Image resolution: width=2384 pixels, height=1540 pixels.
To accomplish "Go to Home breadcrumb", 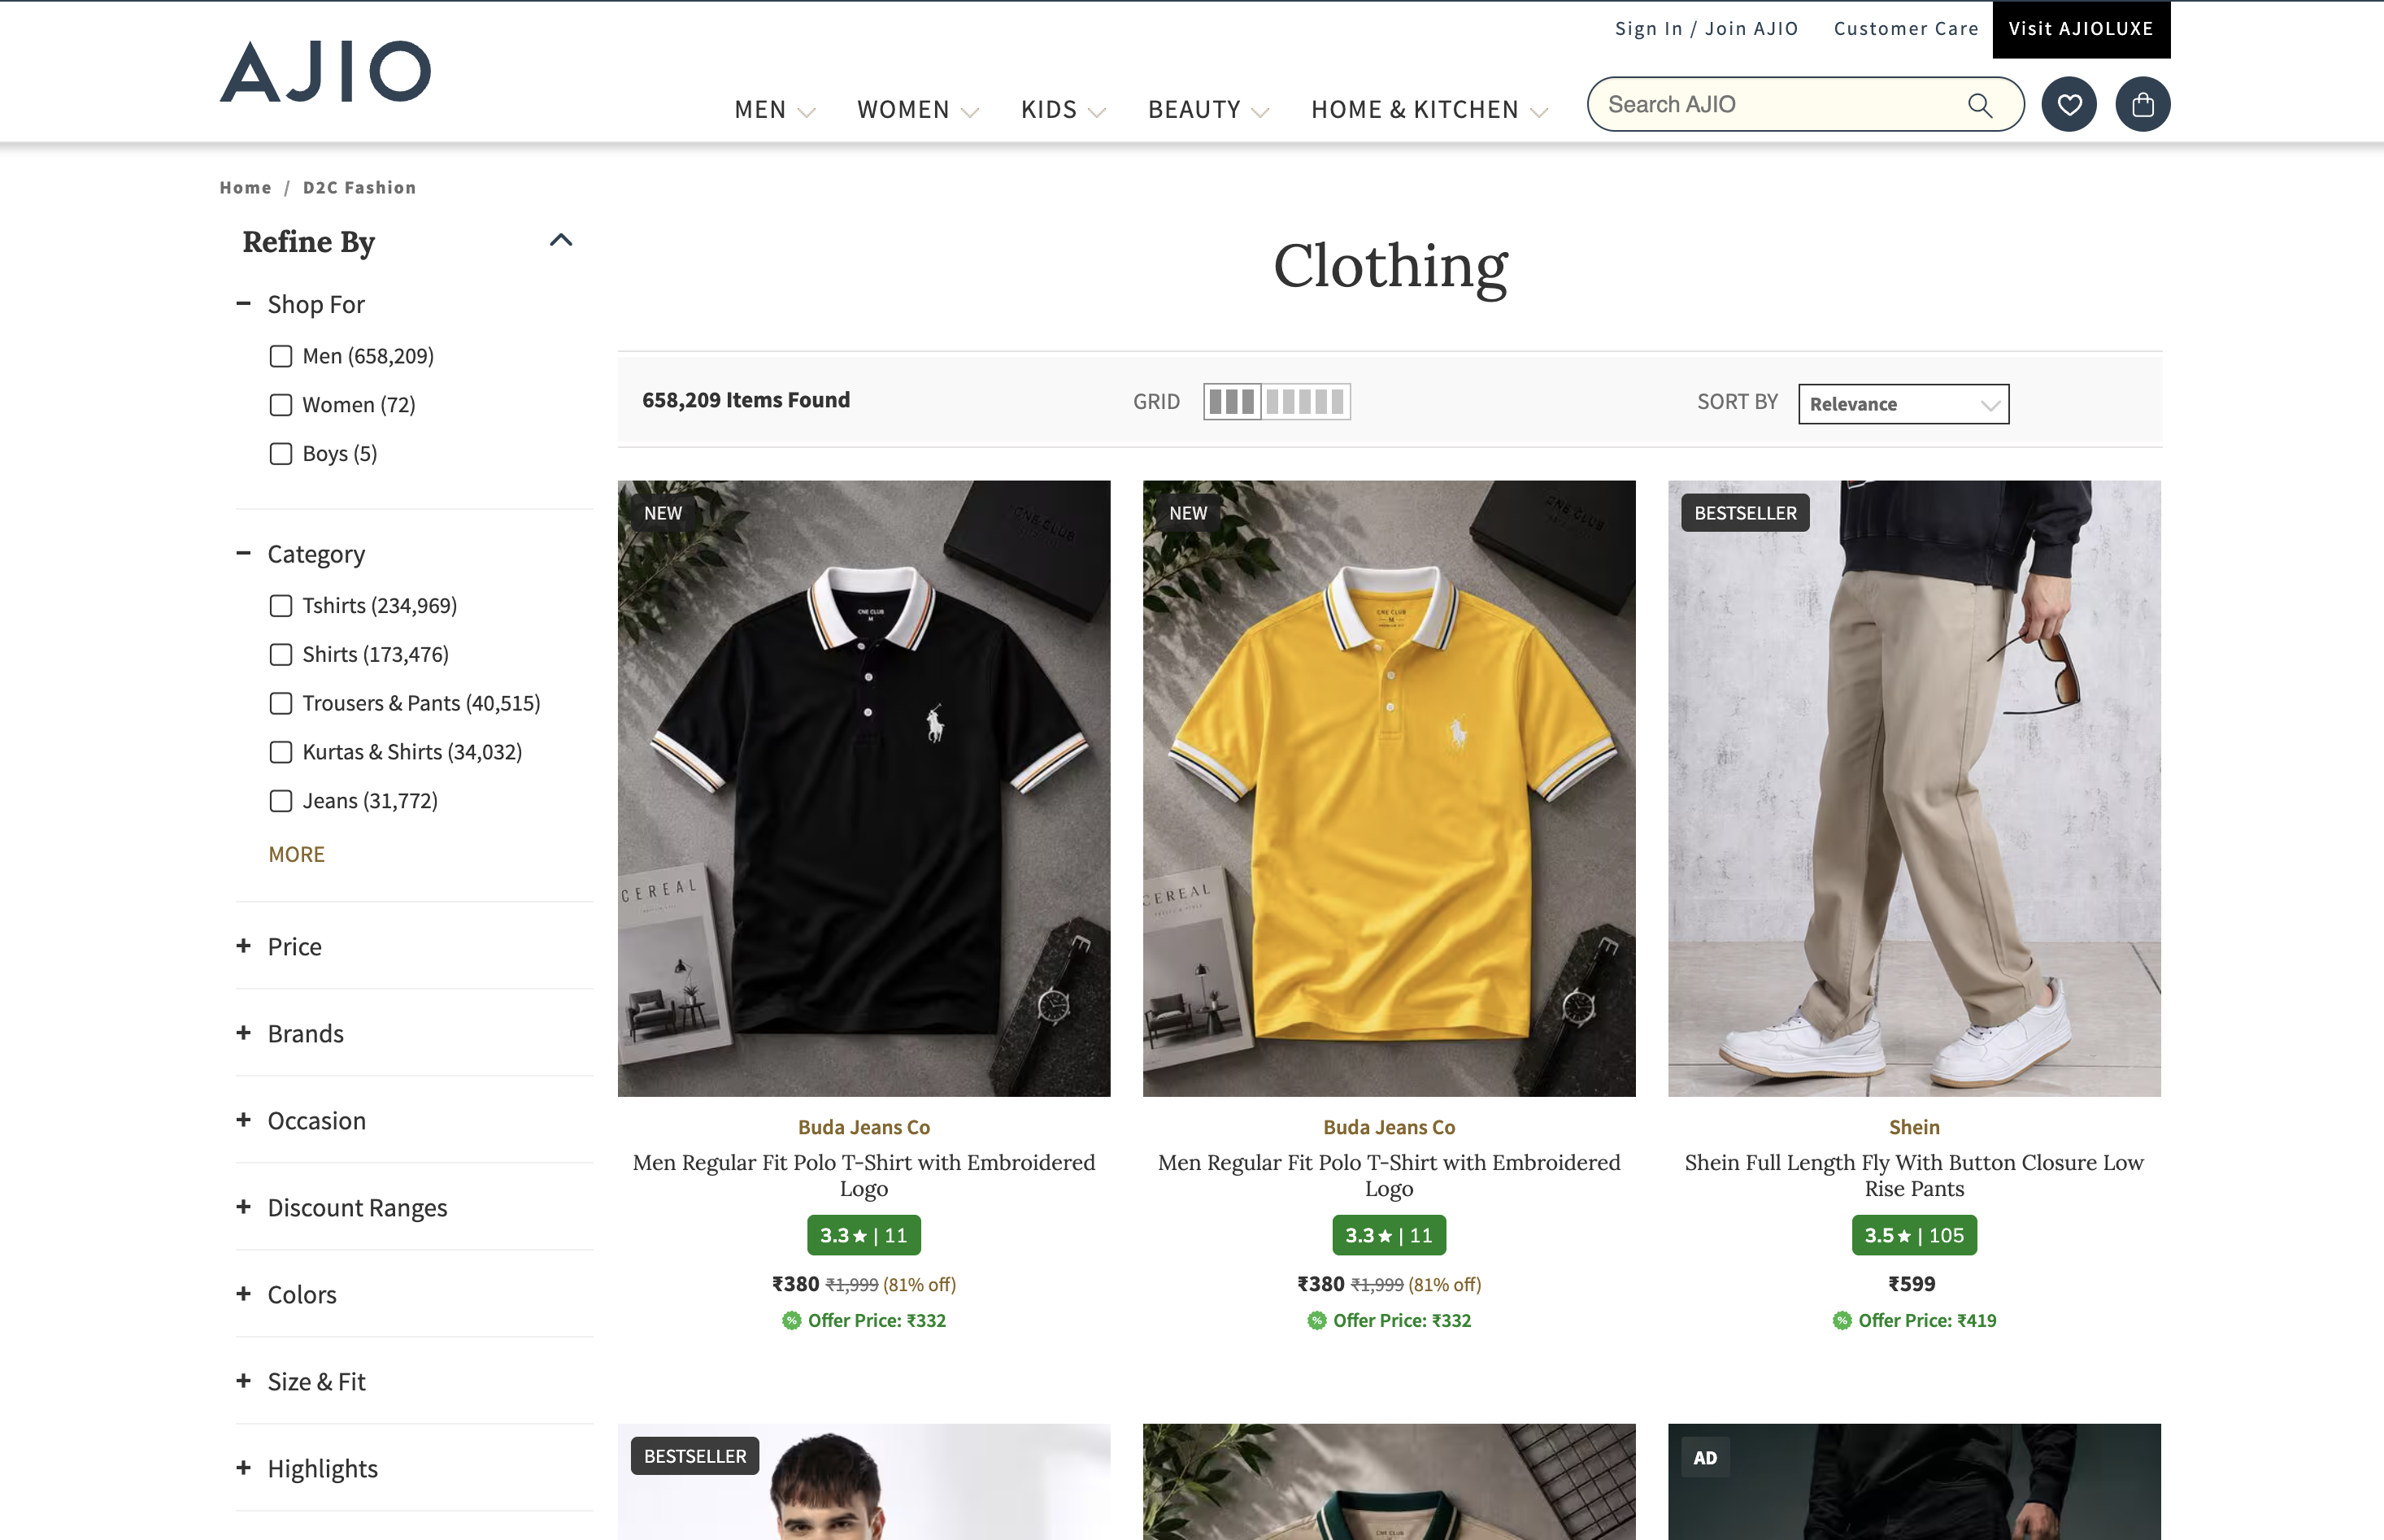I will click(245, 187).
